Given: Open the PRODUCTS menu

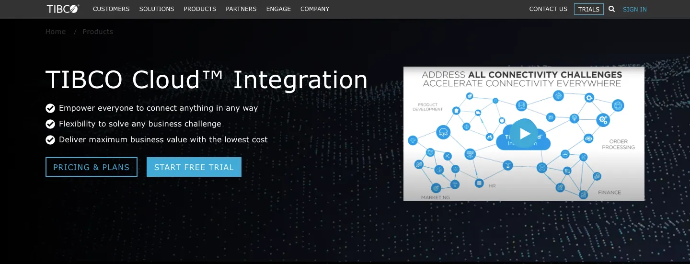Looking at the screenshot, I should [x=200, y=9].
